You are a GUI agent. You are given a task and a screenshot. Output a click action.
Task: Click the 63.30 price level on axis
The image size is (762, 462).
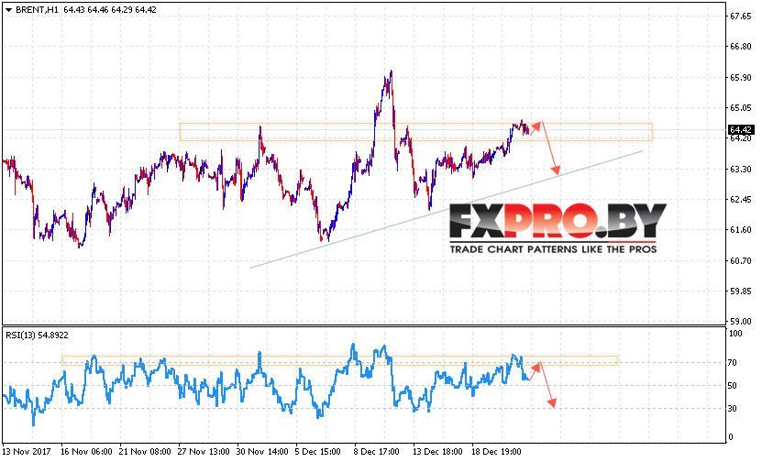(740, 169)
